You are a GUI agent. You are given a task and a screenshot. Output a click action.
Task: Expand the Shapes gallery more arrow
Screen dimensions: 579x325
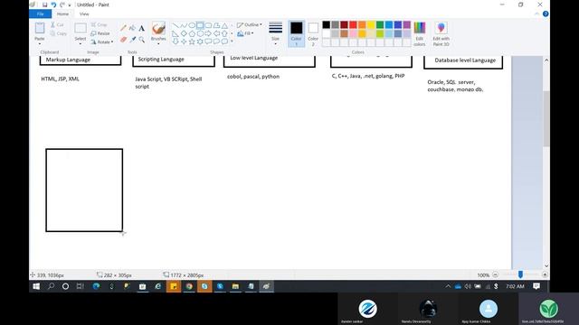point(232,42)
